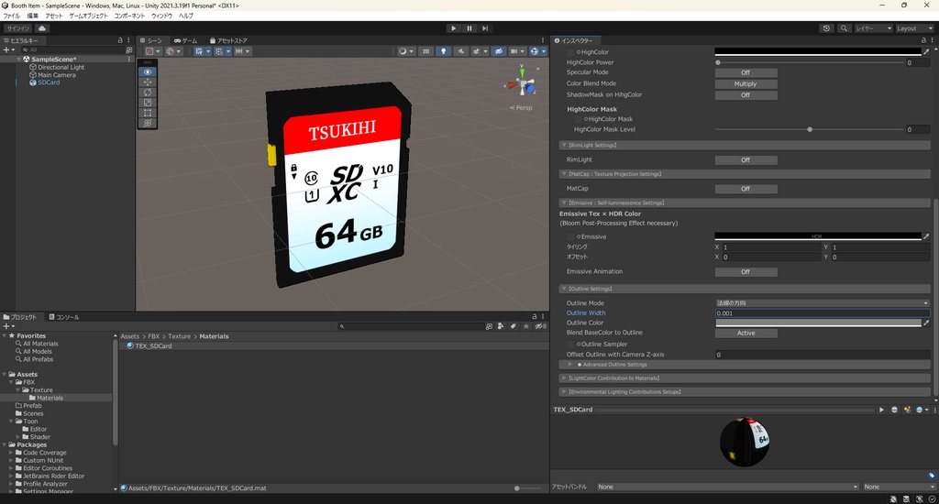Click the Color Blend Mode Multiply button
Viewport: 939px width, 504px height.
(x=746, y=83)
